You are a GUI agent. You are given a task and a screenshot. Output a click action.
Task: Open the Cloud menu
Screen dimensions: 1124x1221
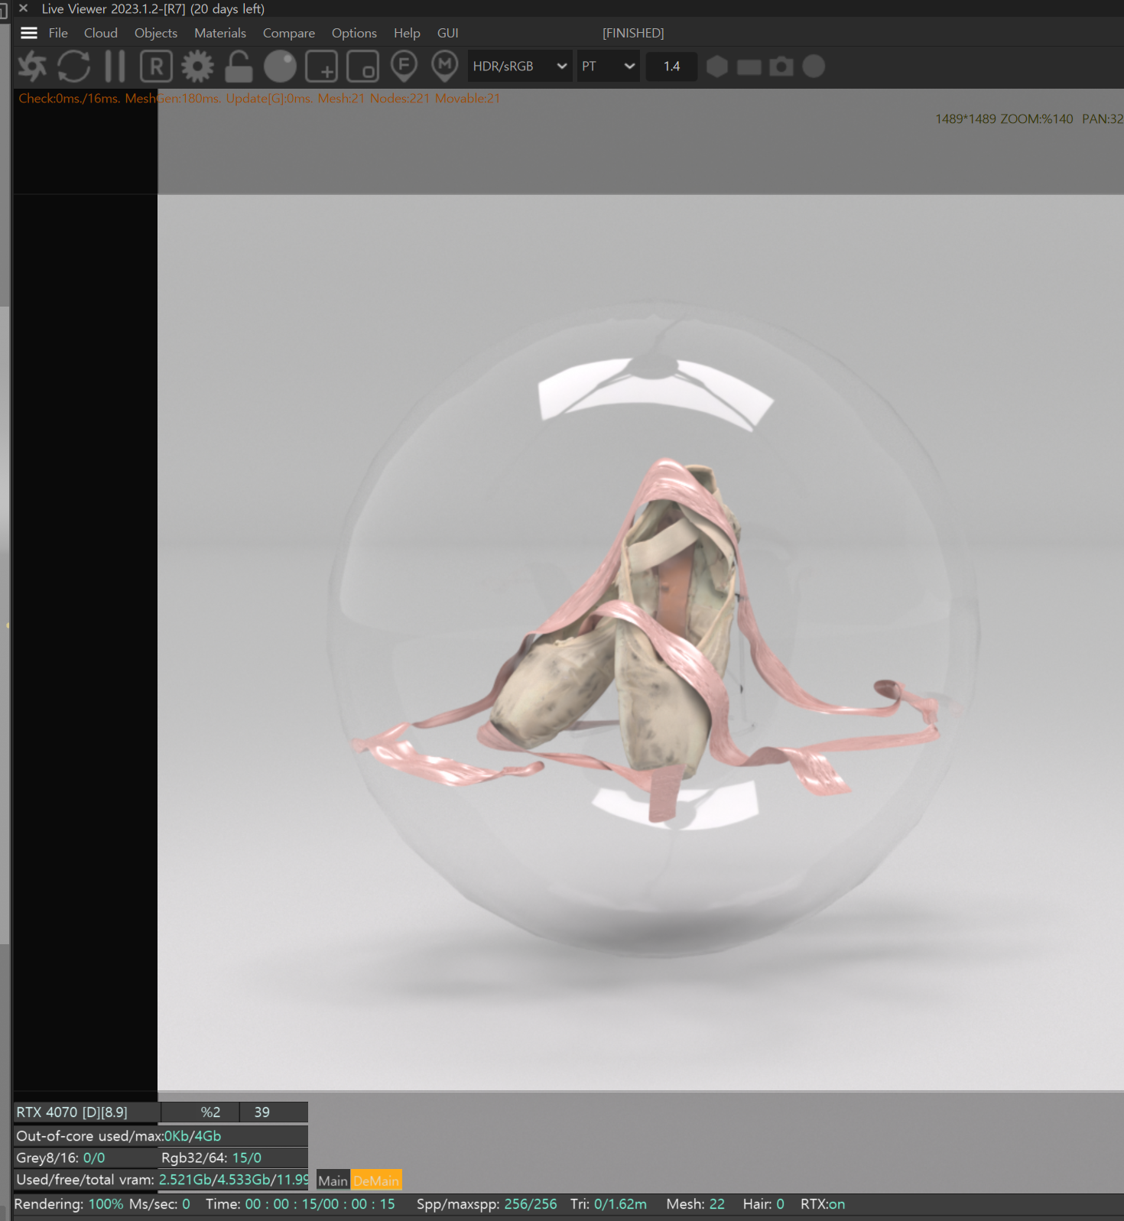click(101, 33)
